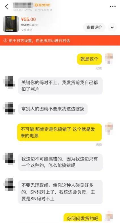Tap the ¥55.00 price text
120x223 pixels.
click(x=29, y=19)
